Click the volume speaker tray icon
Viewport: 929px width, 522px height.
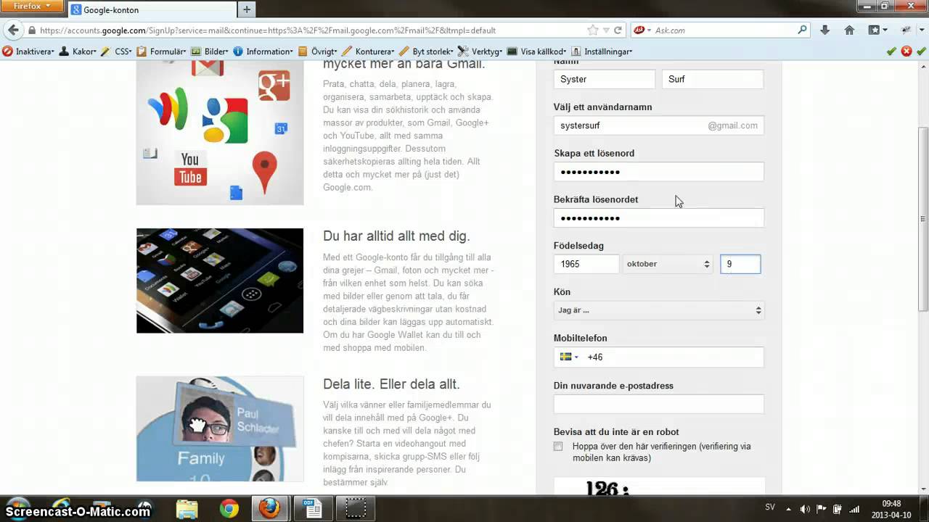coord(805,509)
